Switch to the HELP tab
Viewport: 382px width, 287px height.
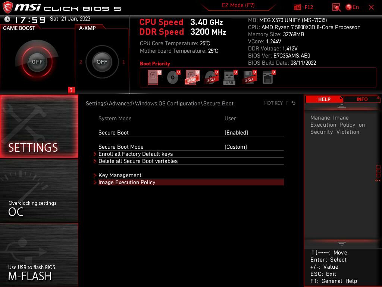(x=324, y=99)
